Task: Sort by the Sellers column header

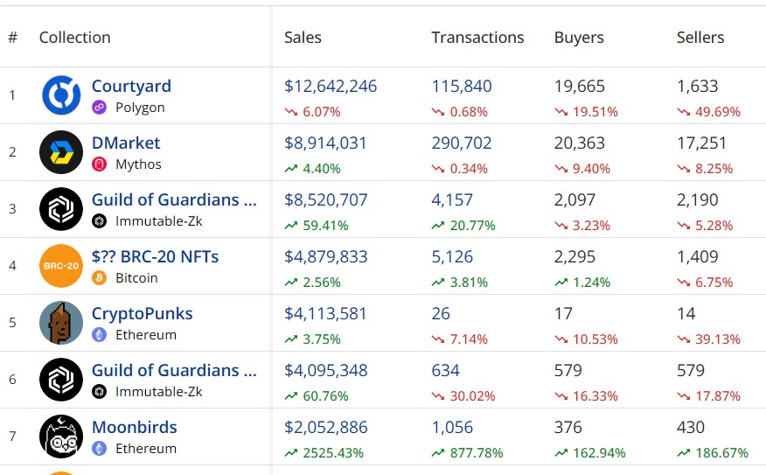Action: pyautogui.click(x=700, y=38)
